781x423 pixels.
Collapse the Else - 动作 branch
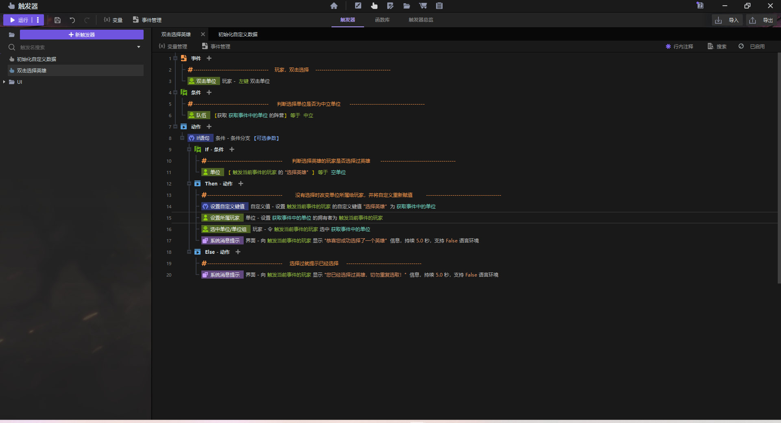(x=189, y=252)
